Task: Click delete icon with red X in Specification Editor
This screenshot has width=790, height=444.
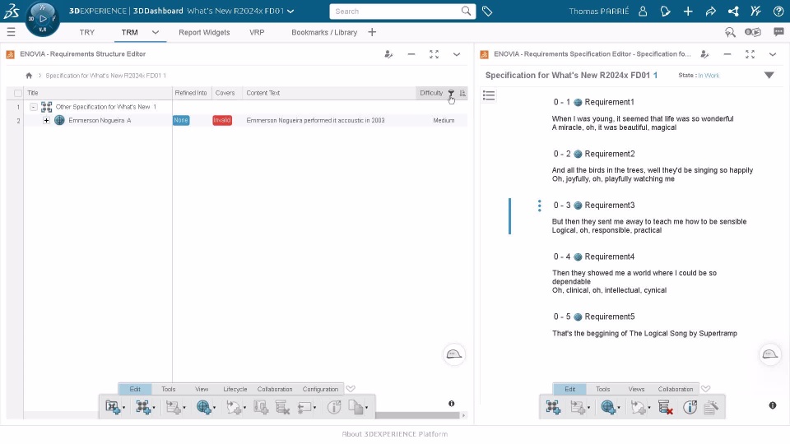Action: [665, 407]
